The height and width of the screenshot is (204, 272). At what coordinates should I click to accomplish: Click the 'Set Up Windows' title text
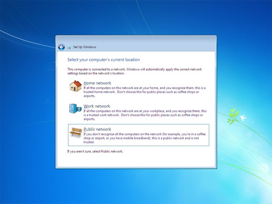tap(85, 47)
